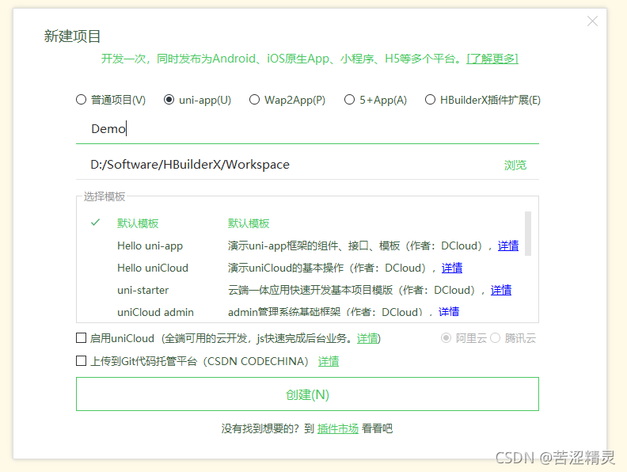Open the 了解更多 link
Image resolution: width=627 pixels, height=472 pixels.
492,59
